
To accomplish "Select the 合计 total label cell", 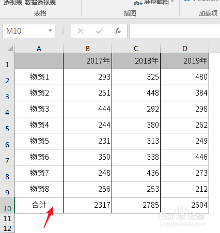I will (39, 205).
